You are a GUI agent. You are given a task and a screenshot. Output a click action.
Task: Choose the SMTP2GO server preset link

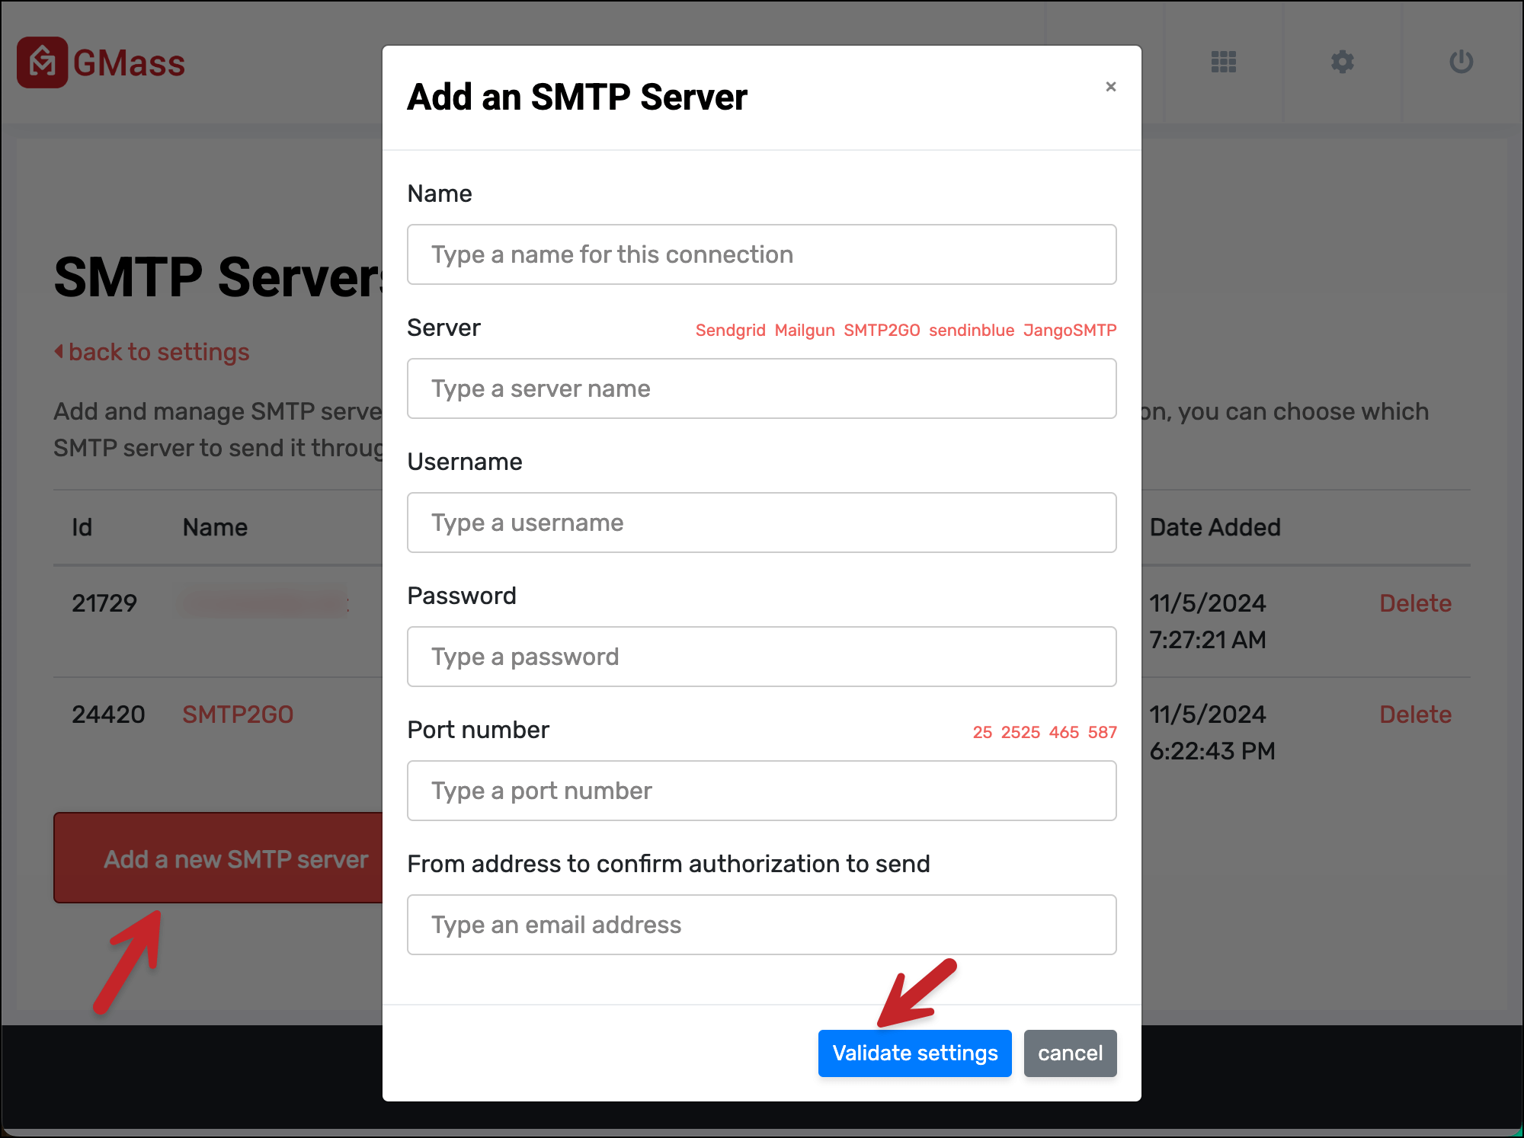(x=882, y=331)
